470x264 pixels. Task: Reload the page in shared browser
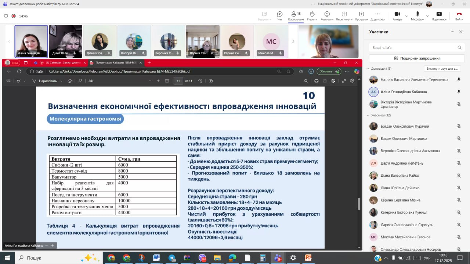click(x=19, y=71)
